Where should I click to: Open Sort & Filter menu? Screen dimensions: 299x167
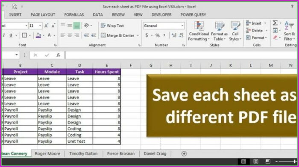pos(290,31)
